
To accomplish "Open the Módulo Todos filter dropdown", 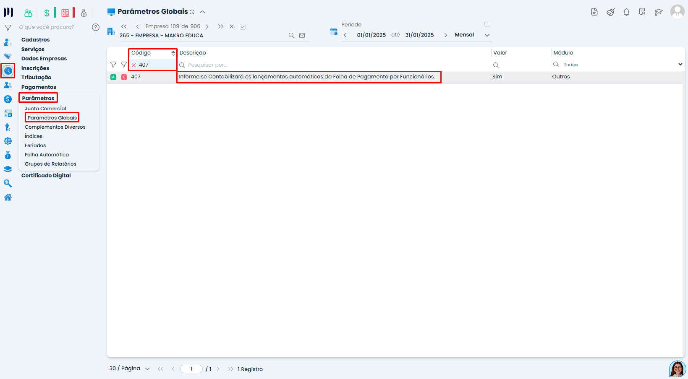I will click(x=680, y=65).
